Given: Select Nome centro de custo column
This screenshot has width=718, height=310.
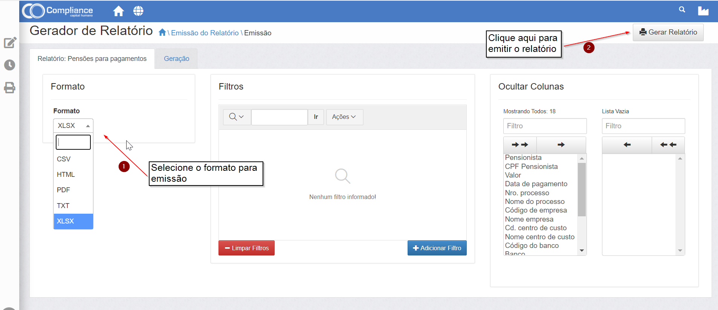Looking at the screenshot, I should 539,237.
